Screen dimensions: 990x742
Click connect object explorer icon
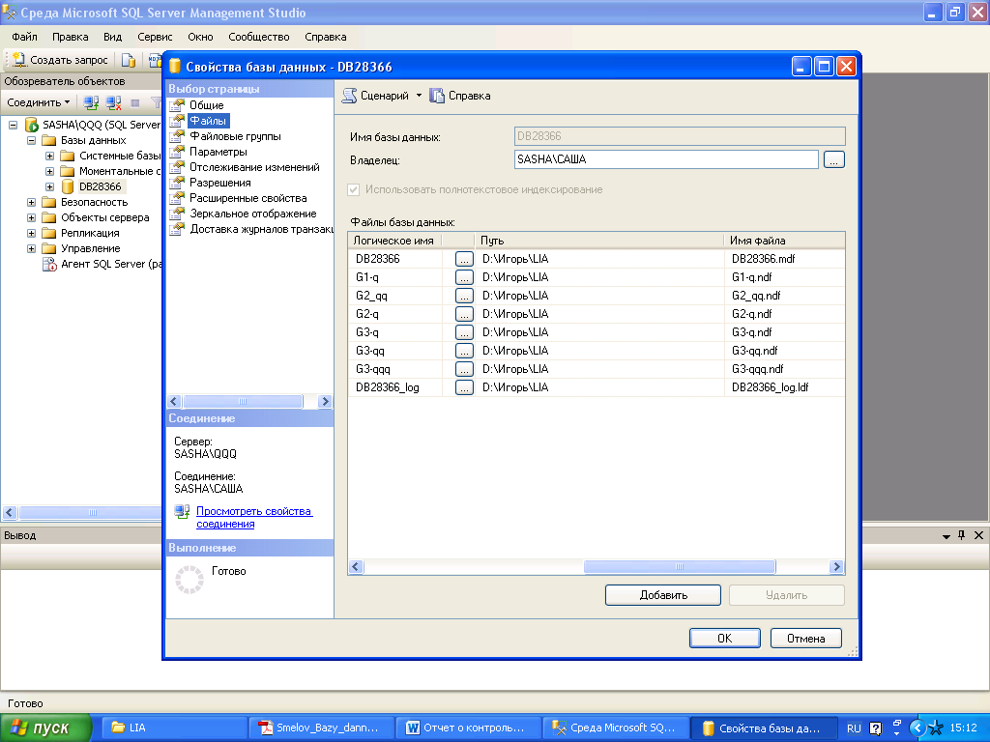pyautogui.click(x=91, y=102)
